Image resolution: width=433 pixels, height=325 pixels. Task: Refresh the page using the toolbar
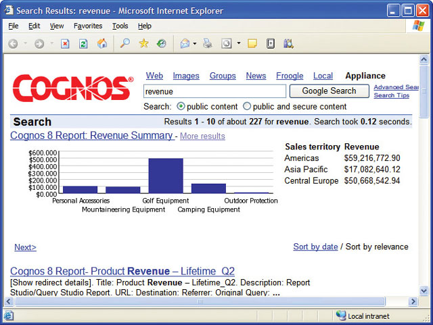(x=83, y=44)
